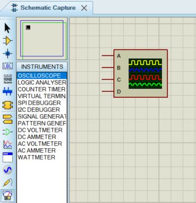Select the Selection Mode arrow tool
Image resolution: width=196 pixels, height=203 pixels.
[x=7, y=28]
